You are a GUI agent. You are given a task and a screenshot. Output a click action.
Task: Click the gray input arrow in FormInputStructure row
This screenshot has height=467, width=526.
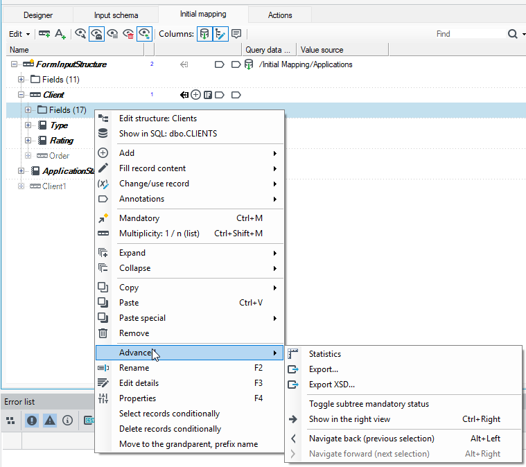(x=184, y=64)
